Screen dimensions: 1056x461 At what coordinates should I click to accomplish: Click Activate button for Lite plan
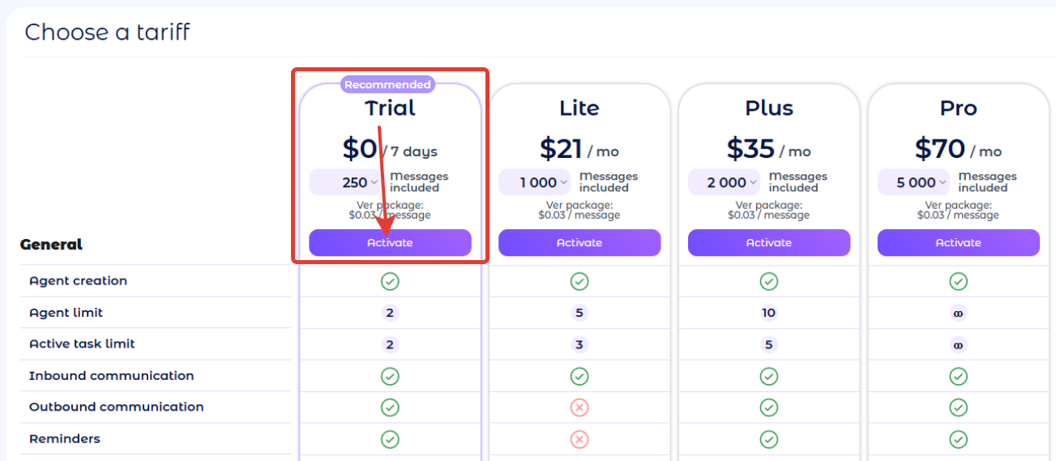[579, 243]
